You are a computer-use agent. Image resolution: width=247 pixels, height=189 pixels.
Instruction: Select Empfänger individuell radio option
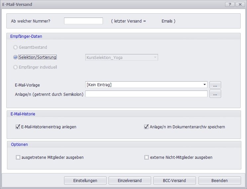[16, 67]
